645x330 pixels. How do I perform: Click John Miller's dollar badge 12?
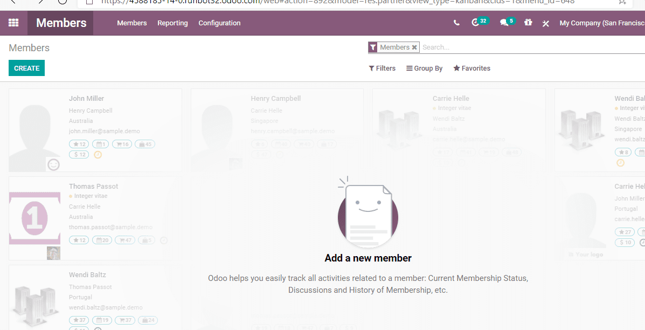click(x=79, y=155)
